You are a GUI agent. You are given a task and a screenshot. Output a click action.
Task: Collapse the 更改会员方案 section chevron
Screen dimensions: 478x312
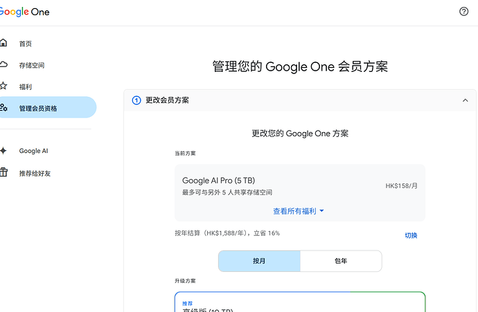point(466,100)
